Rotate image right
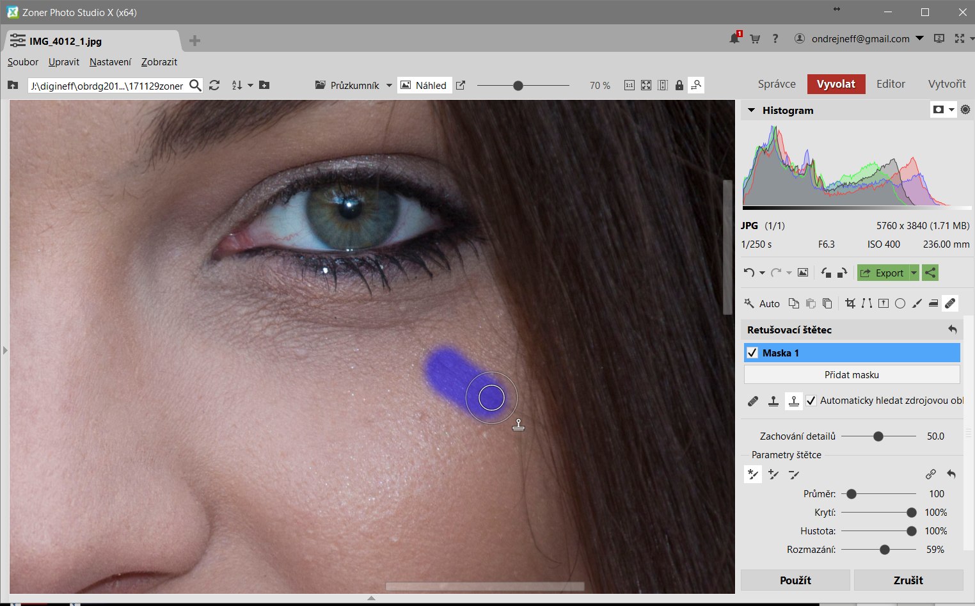The width and height of the screenshot is (975, 606). [x=842, y=273]
